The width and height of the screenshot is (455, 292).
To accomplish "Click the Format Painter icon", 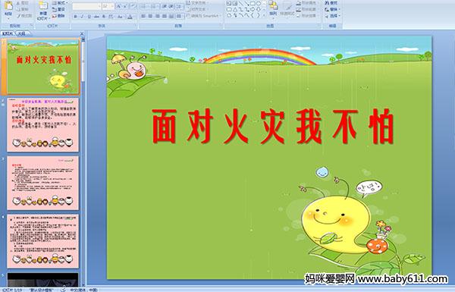I will click(24, 16).
